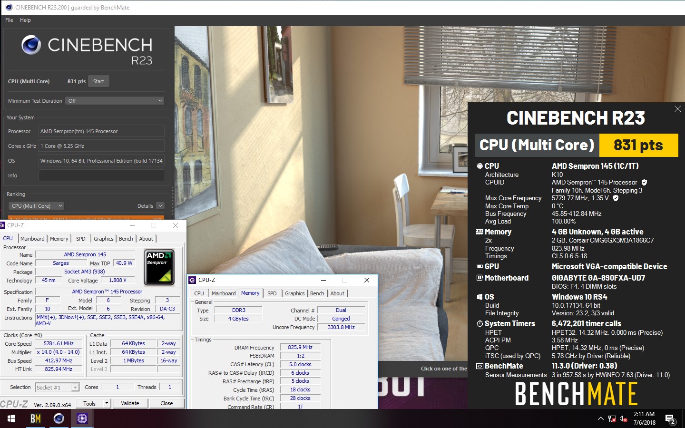Viewport: 685px width, 428px height.
Task: Open the Windows Start menu
Action: pos(11,418)
